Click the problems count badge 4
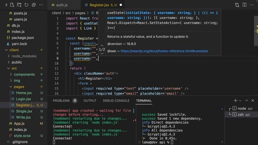258x145 pixels. click(75, 101)
